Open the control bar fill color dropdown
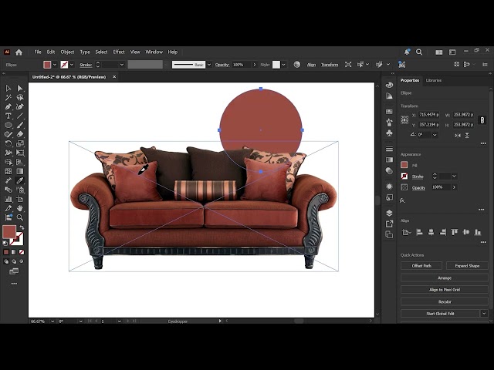 55,65
